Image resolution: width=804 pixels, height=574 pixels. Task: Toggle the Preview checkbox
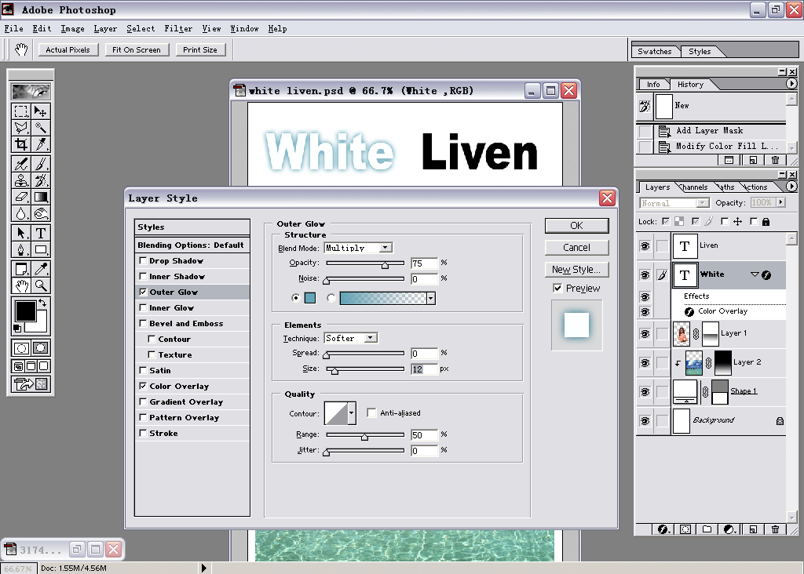[x=557, y=289]
